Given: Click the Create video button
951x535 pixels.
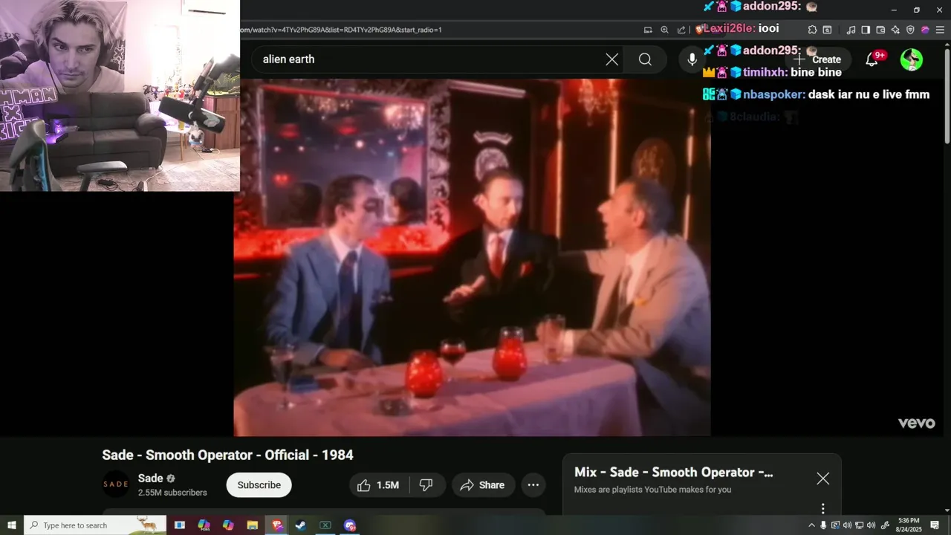Looking at the screenshot, I should [x=819, y=59].
